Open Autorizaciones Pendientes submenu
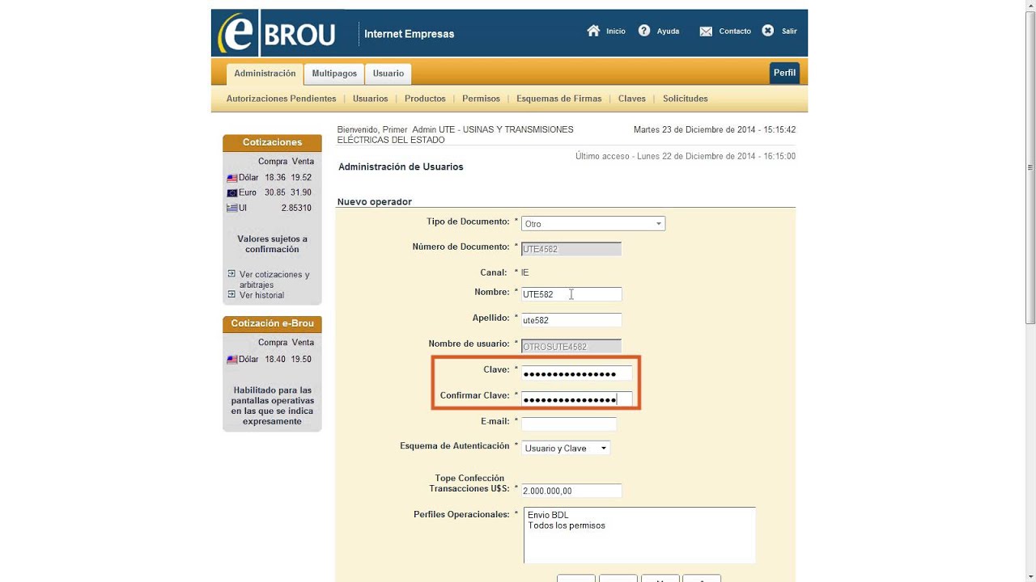 pyautogui.click(x=281, y=99)
